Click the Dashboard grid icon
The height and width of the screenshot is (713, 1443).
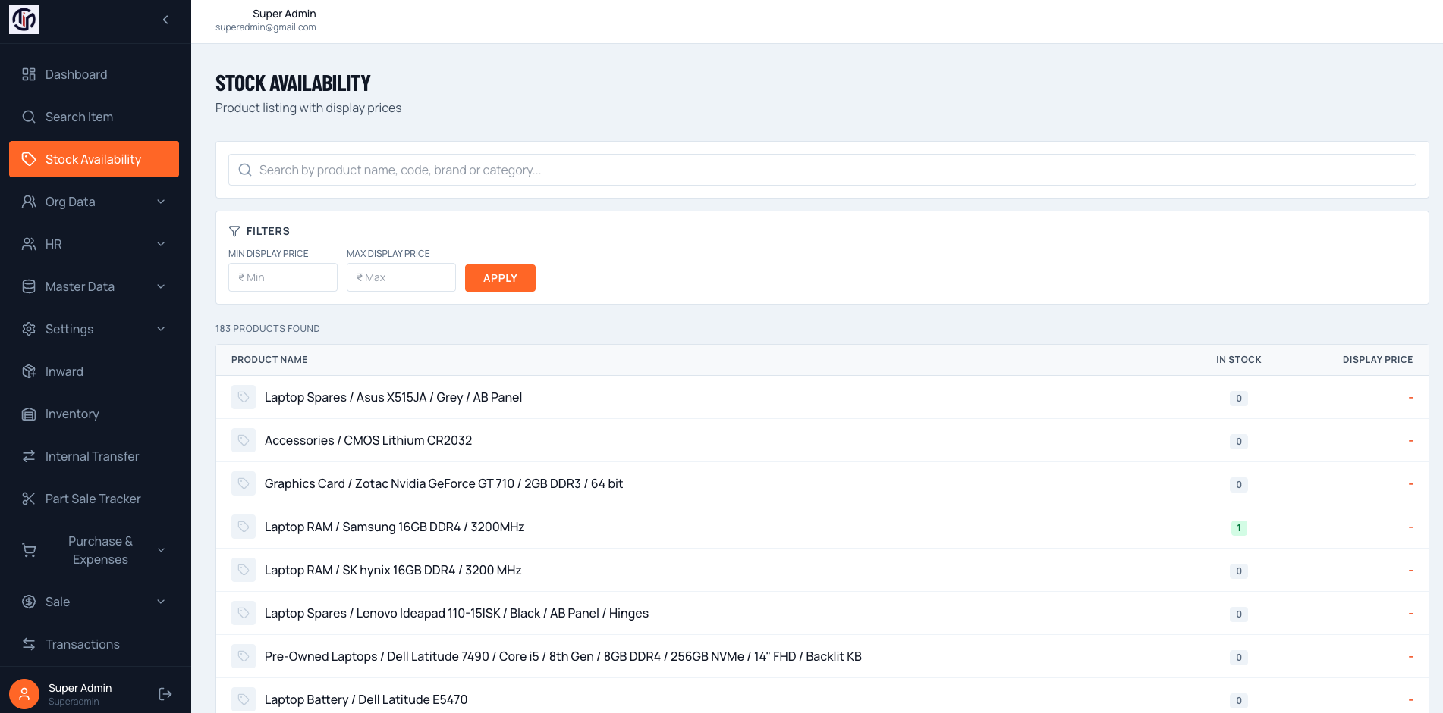tap(29, 74)
